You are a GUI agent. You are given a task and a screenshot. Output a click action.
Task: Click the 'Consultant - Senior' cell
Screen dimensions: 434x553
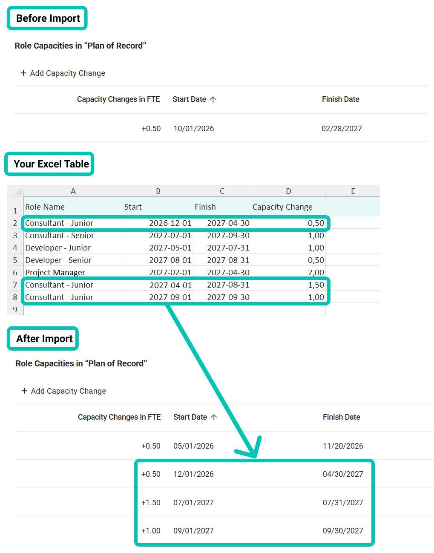[73, 235]
